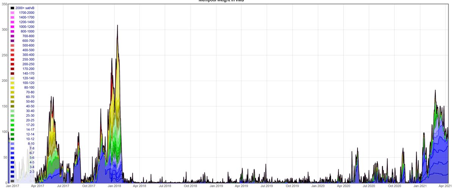455x189 pixels.
Task: Click the 'Jan 2017' x-axis label
Action: point(12,186)
